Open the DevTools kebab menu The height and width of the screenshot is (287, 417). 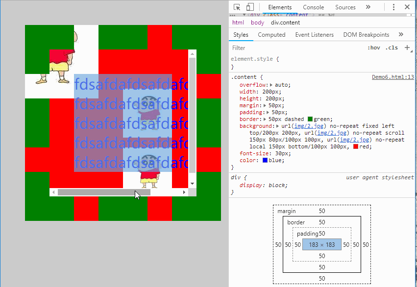coord(393,7)
